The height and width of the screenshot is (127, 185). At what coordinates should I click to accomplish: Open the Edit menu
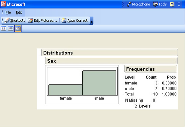[x=19, y=13]
